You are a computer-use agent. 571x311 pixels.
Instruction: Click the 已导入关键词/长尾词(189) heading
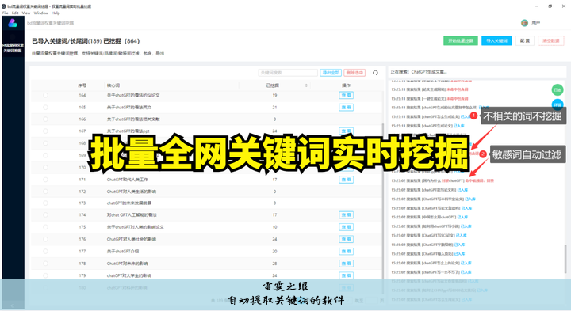click(x=67, y=41)
